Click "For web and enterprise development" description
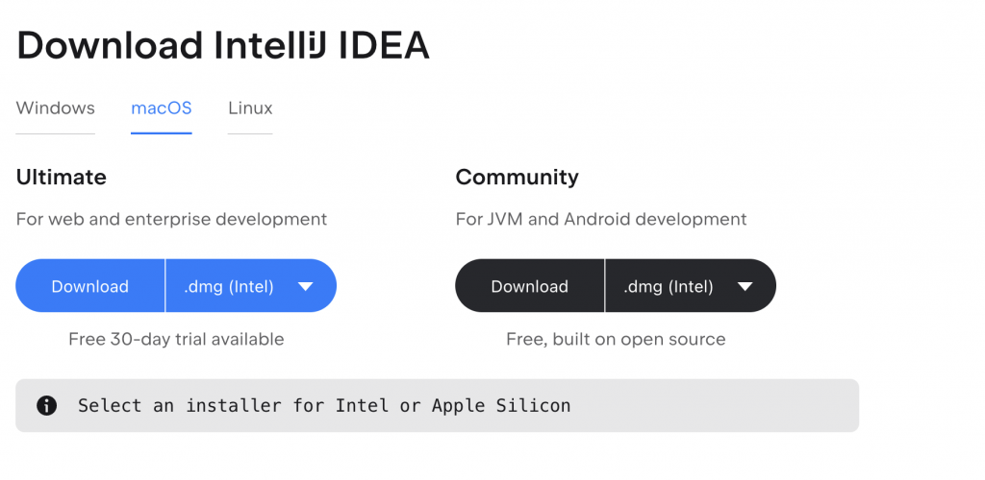 [171, 220]
